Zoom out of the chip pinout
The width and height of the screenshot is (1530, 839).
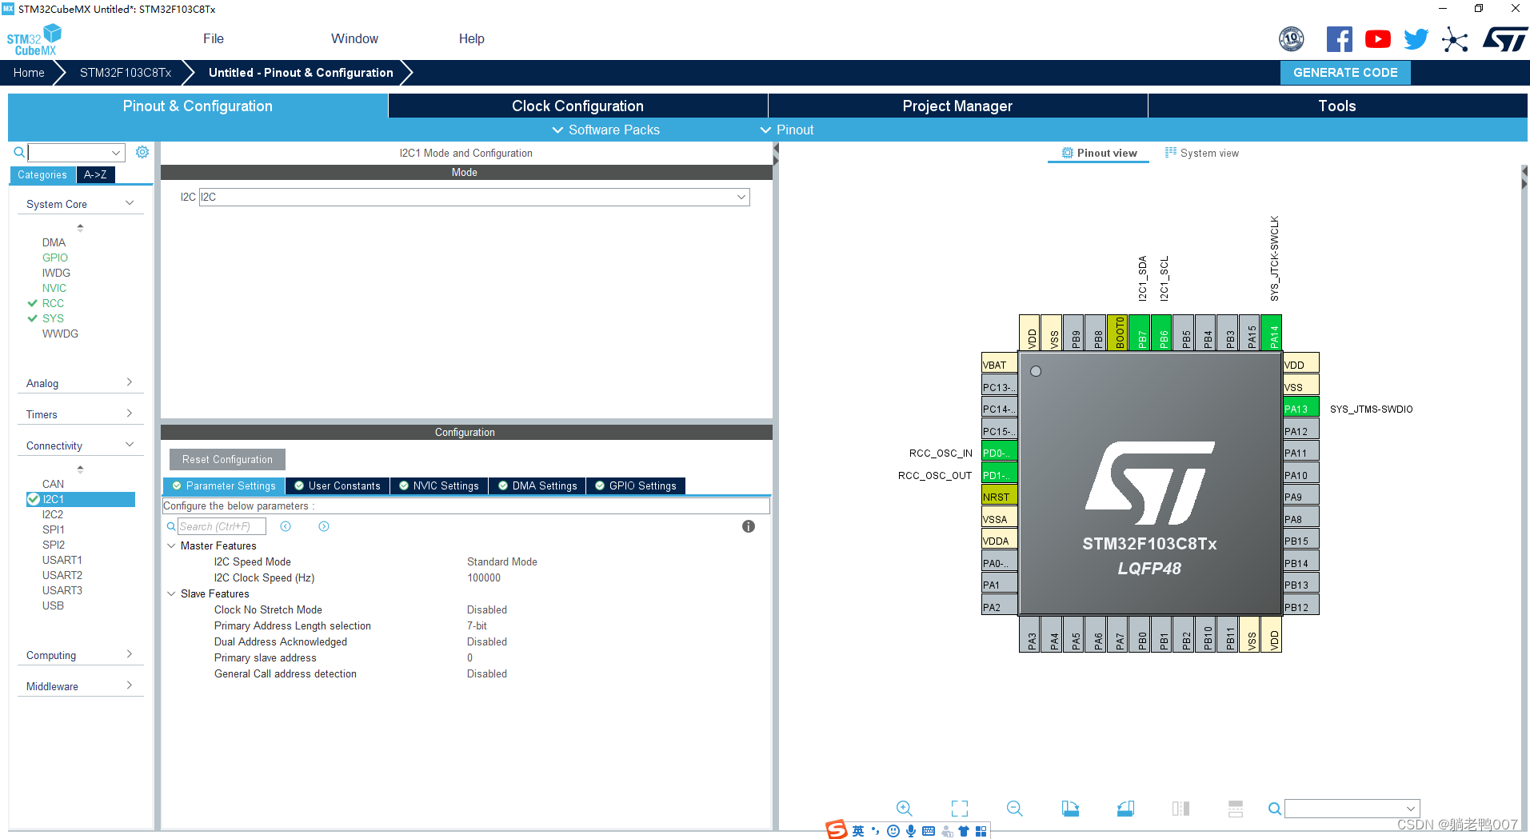point(1014,809)
